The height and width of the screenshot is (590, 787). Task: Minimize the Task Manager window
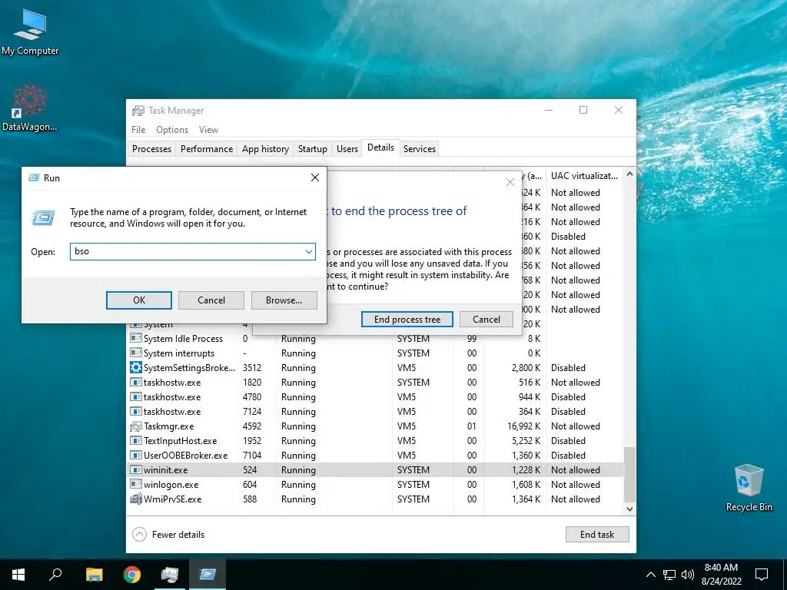[x=549, y=111]
